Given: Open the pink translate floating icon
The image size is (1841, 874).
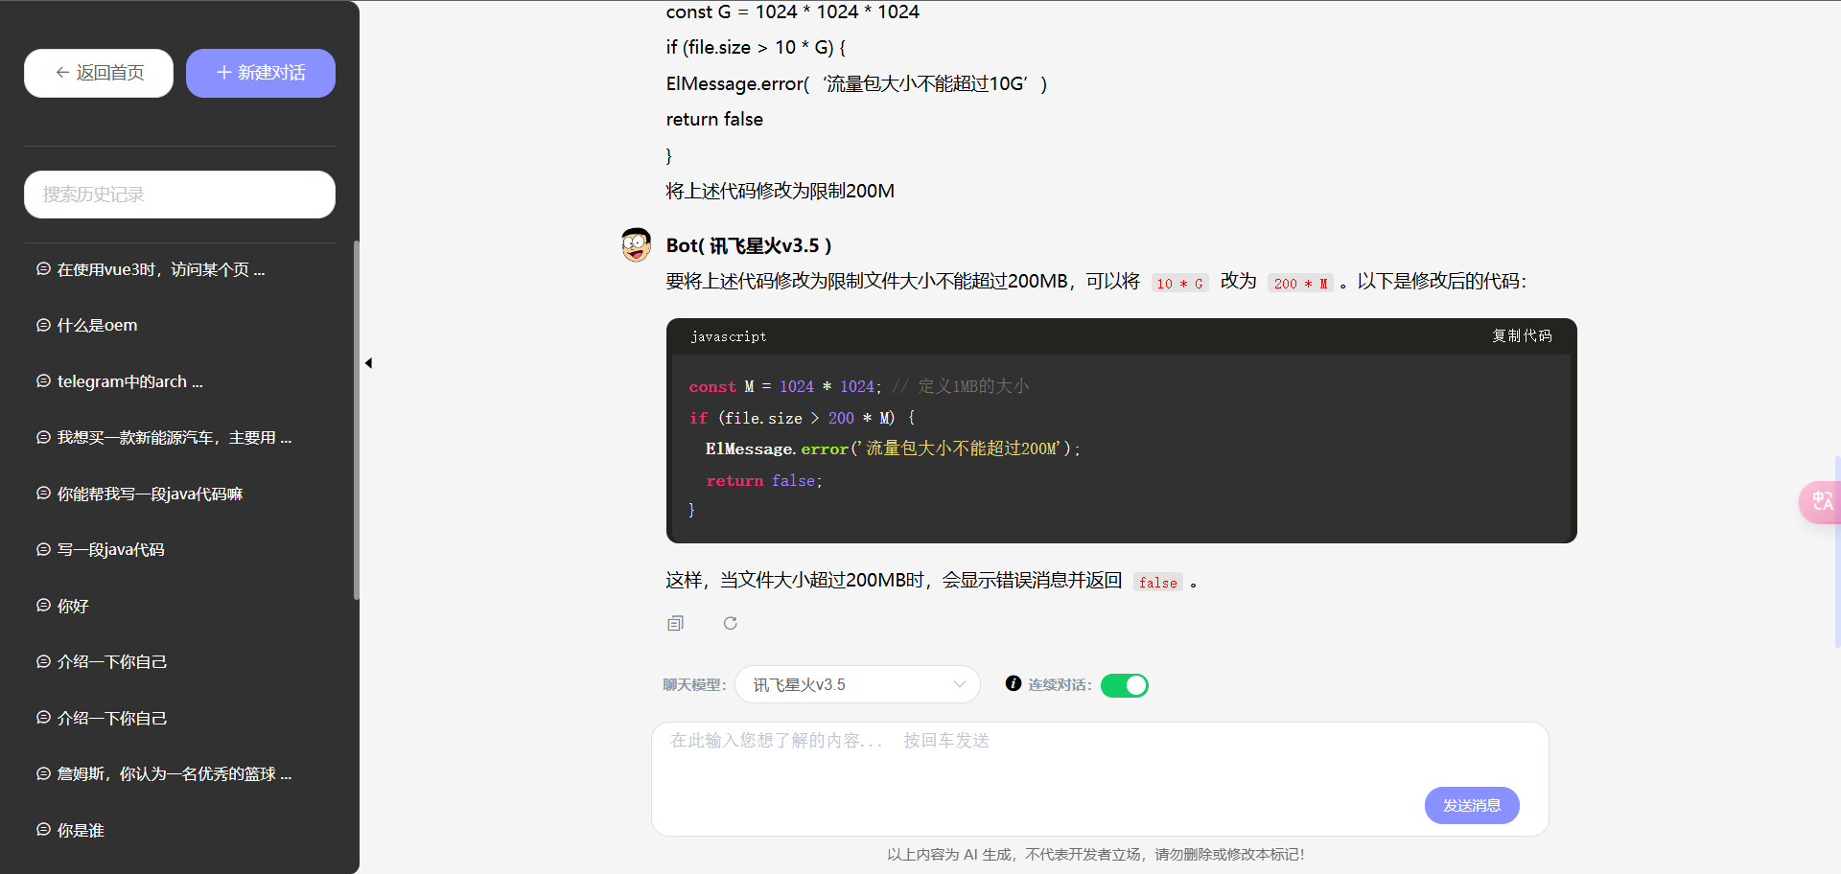Looking at the screenshot, I should [x=1822, y=501].
